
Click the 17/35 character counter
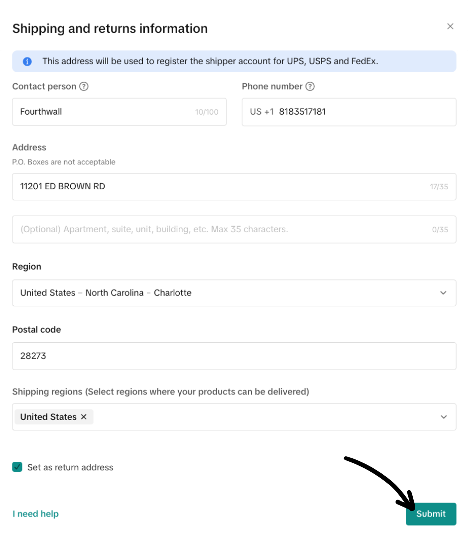coord(440,187)
